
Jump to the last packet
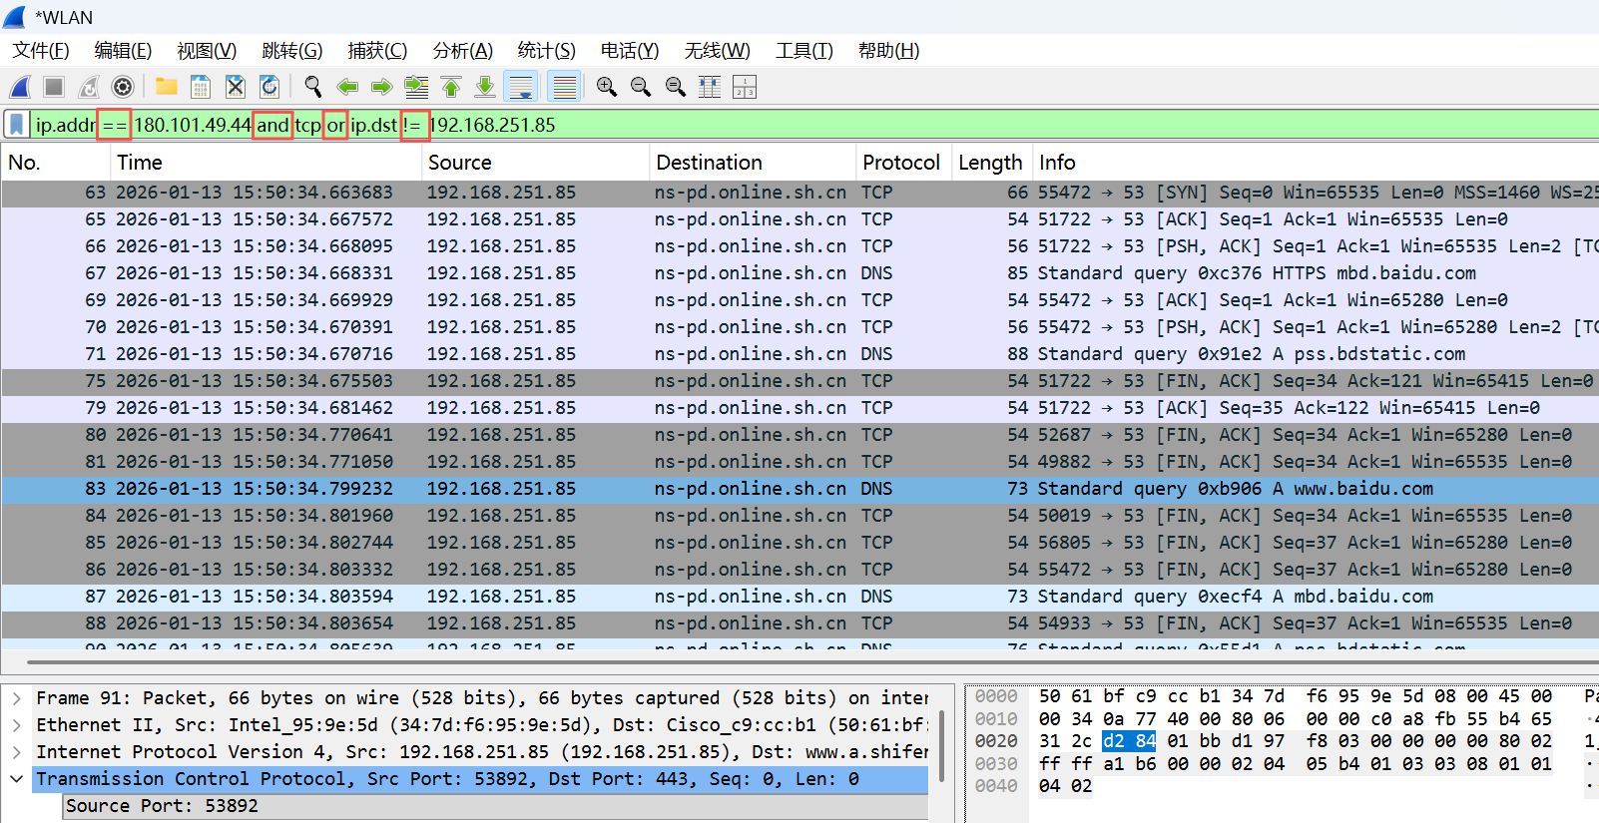click(x=485, y=87)
